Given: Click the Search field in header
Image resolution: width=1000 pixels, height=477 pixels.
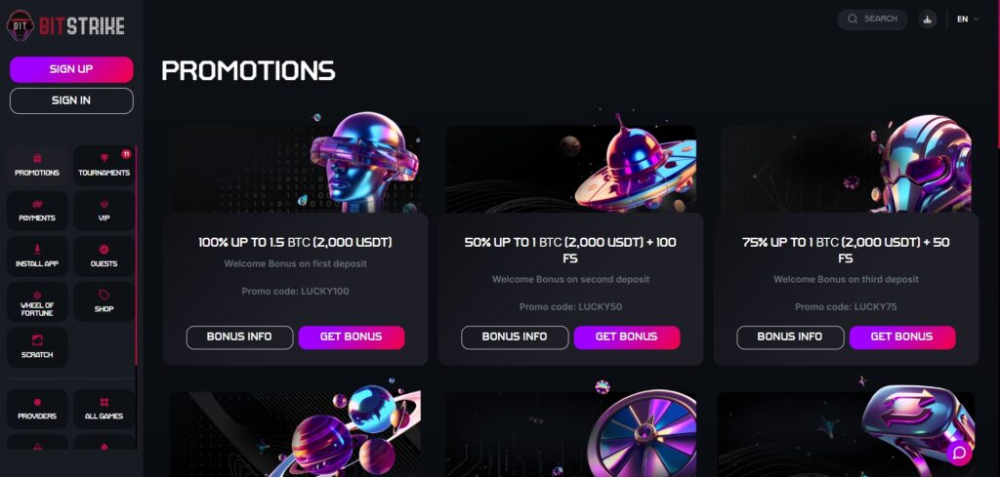Looking at the screenshot, I should click(x=872, y=19).
